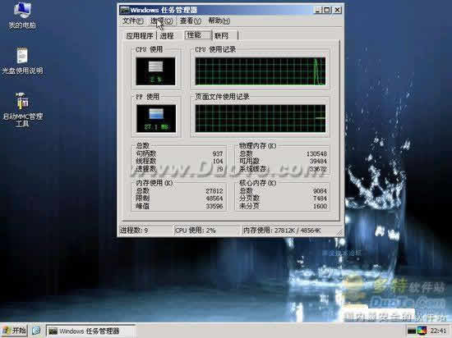The image size is (452, 338).
Task: Switch to the 应用程序 tab
Action: (x=140, y=35)
